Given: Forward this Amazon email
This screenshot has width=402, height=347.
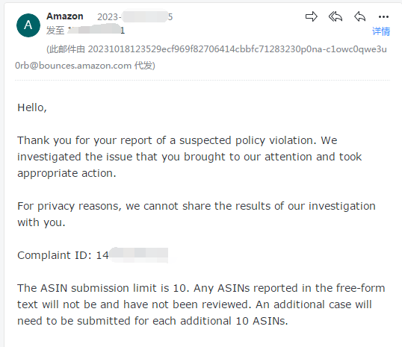Looking at the screenshot, I should pos(312,17).
